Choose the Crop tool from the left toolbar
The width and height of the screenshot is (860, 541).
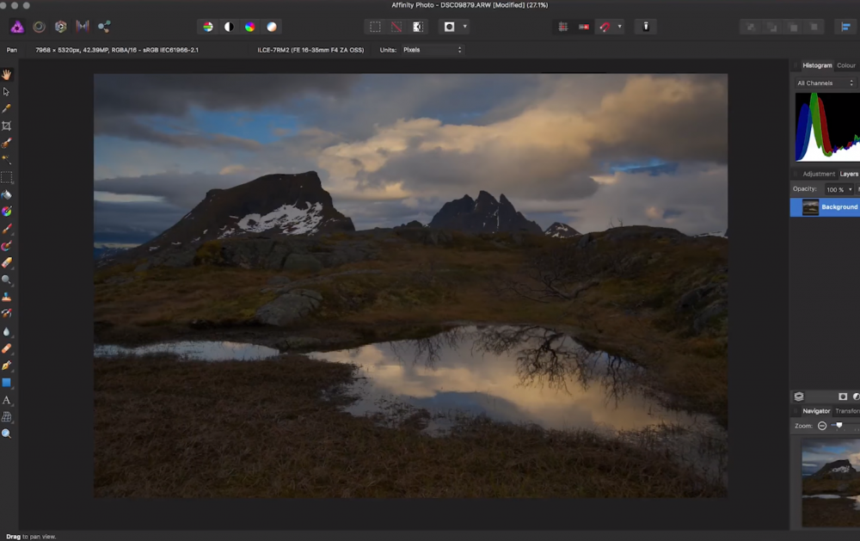pyautogui.click(x=7, y=125)
